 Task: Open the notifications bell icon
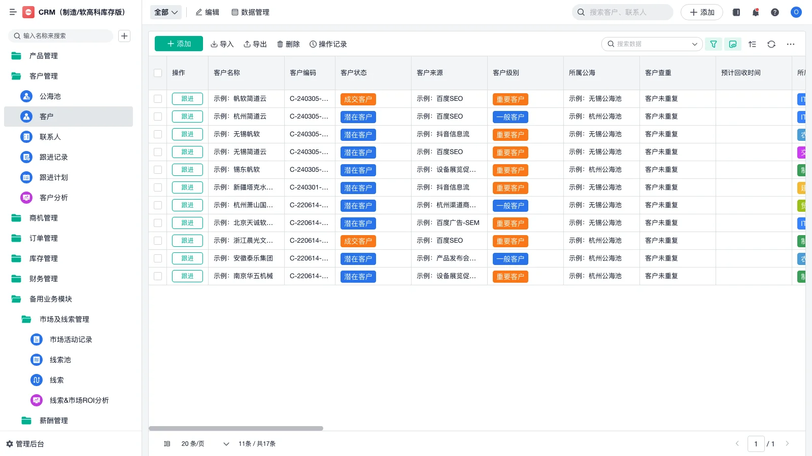point(756,12)
